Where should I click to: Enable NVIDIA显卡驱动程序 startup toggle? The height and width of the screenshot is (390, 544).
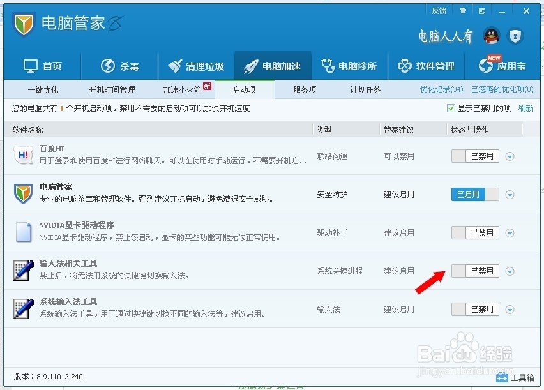475,232
